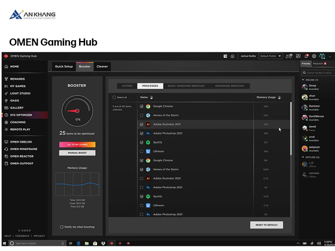Open the Windows Start button
The height and width of the screenshot is (251, 335).
[x=4, y=243]
